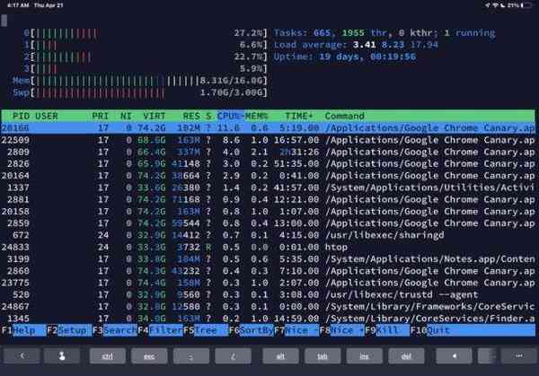Viewport: 539px width, 376px height.
Task: Select process row with PID 2860
Action: click(x=268, y=271)
